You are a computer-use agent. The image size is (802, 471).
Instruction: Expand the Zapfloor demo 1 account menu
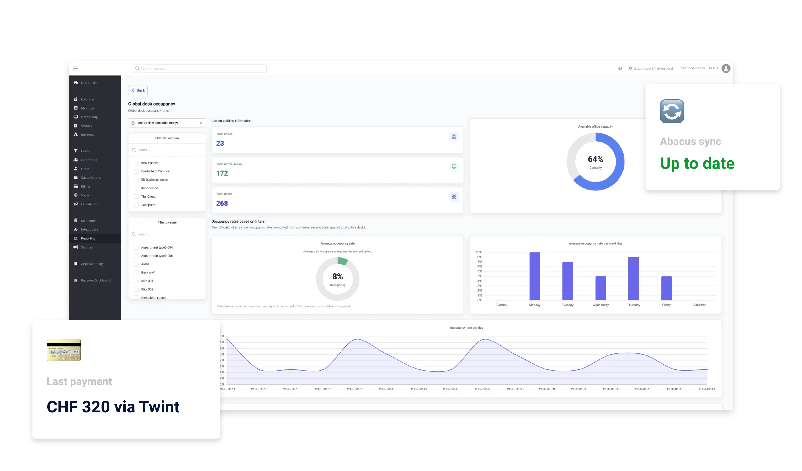pyautogui.click(x=698, y=68)
